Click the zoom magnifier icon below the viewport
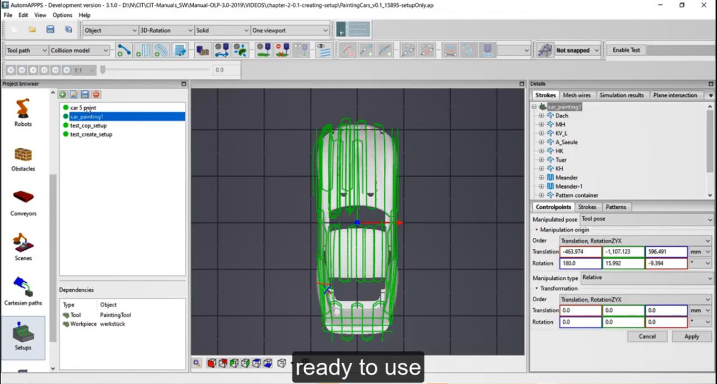717x384 pixels. point(196,363)
